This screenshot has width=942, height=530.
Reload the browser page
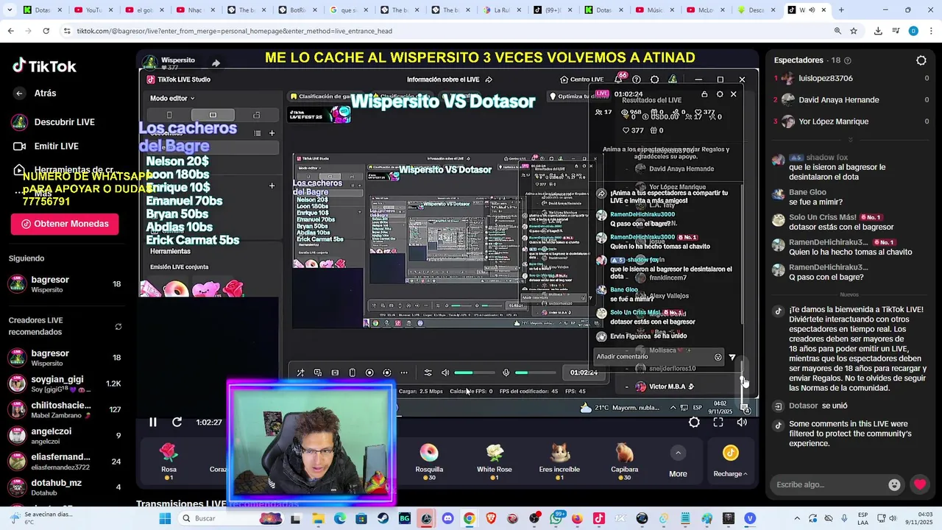tap(46, 31)
